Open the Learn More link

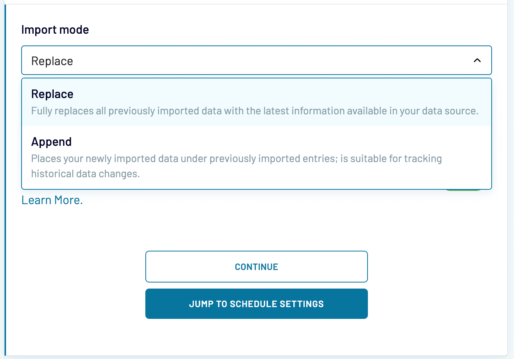pyautogui.click(x=52, y=200)
